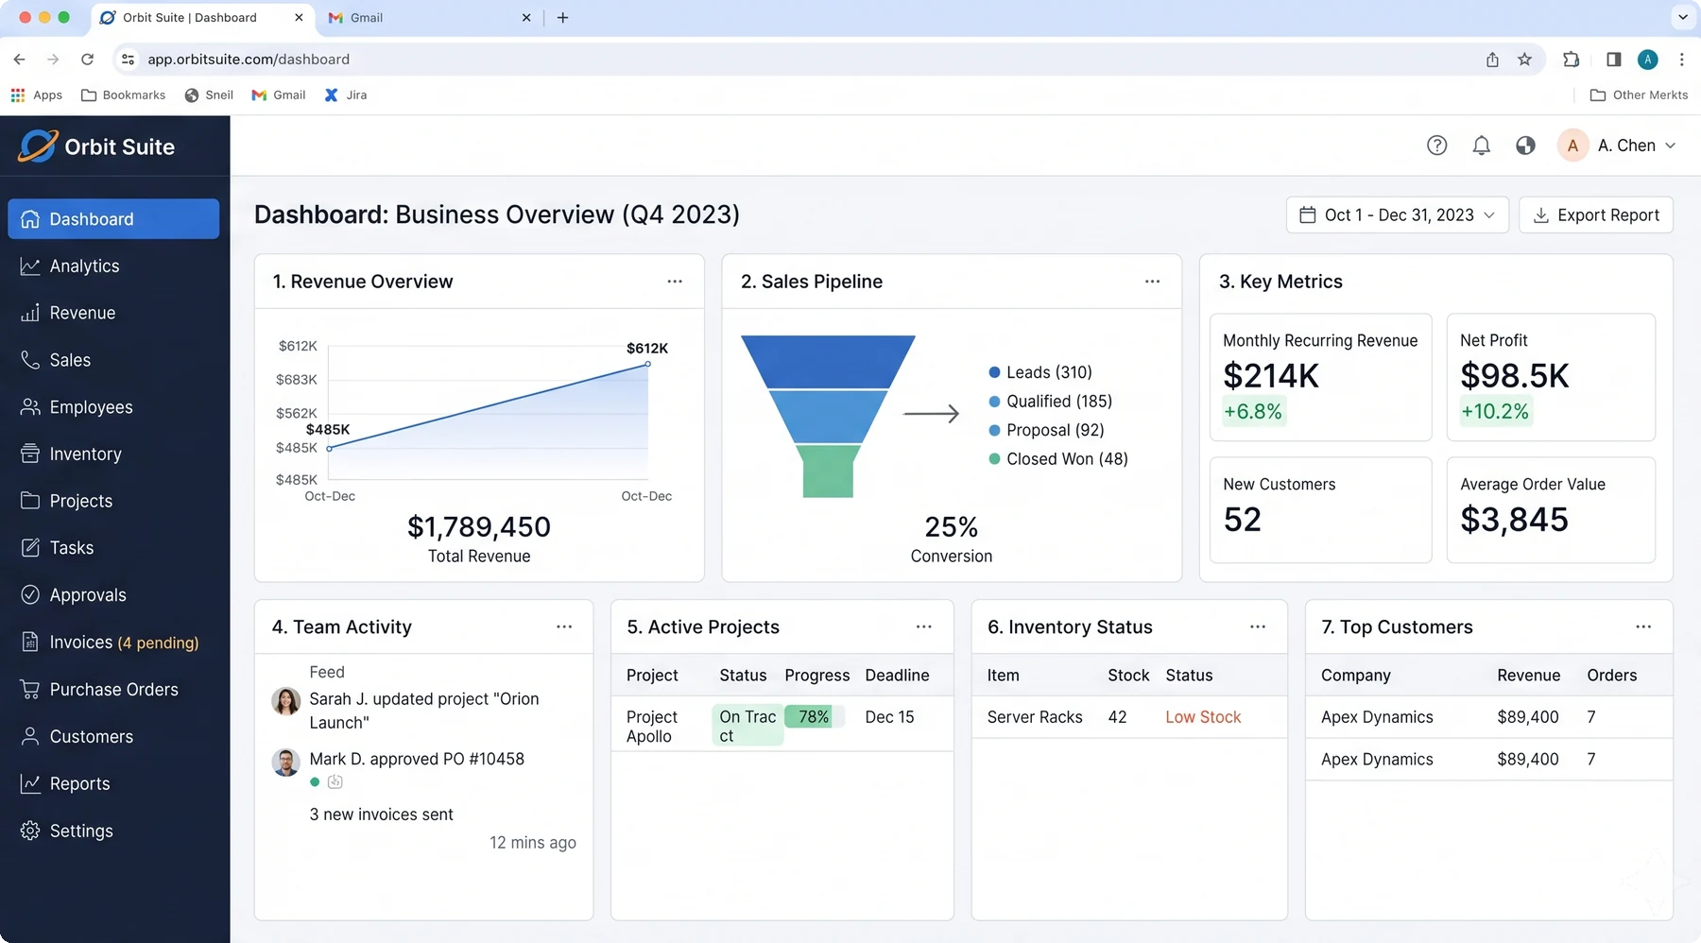1701x943 pixels.
Task: Switch to the Gmail browser tab
Action: click(x=430, y=17)
